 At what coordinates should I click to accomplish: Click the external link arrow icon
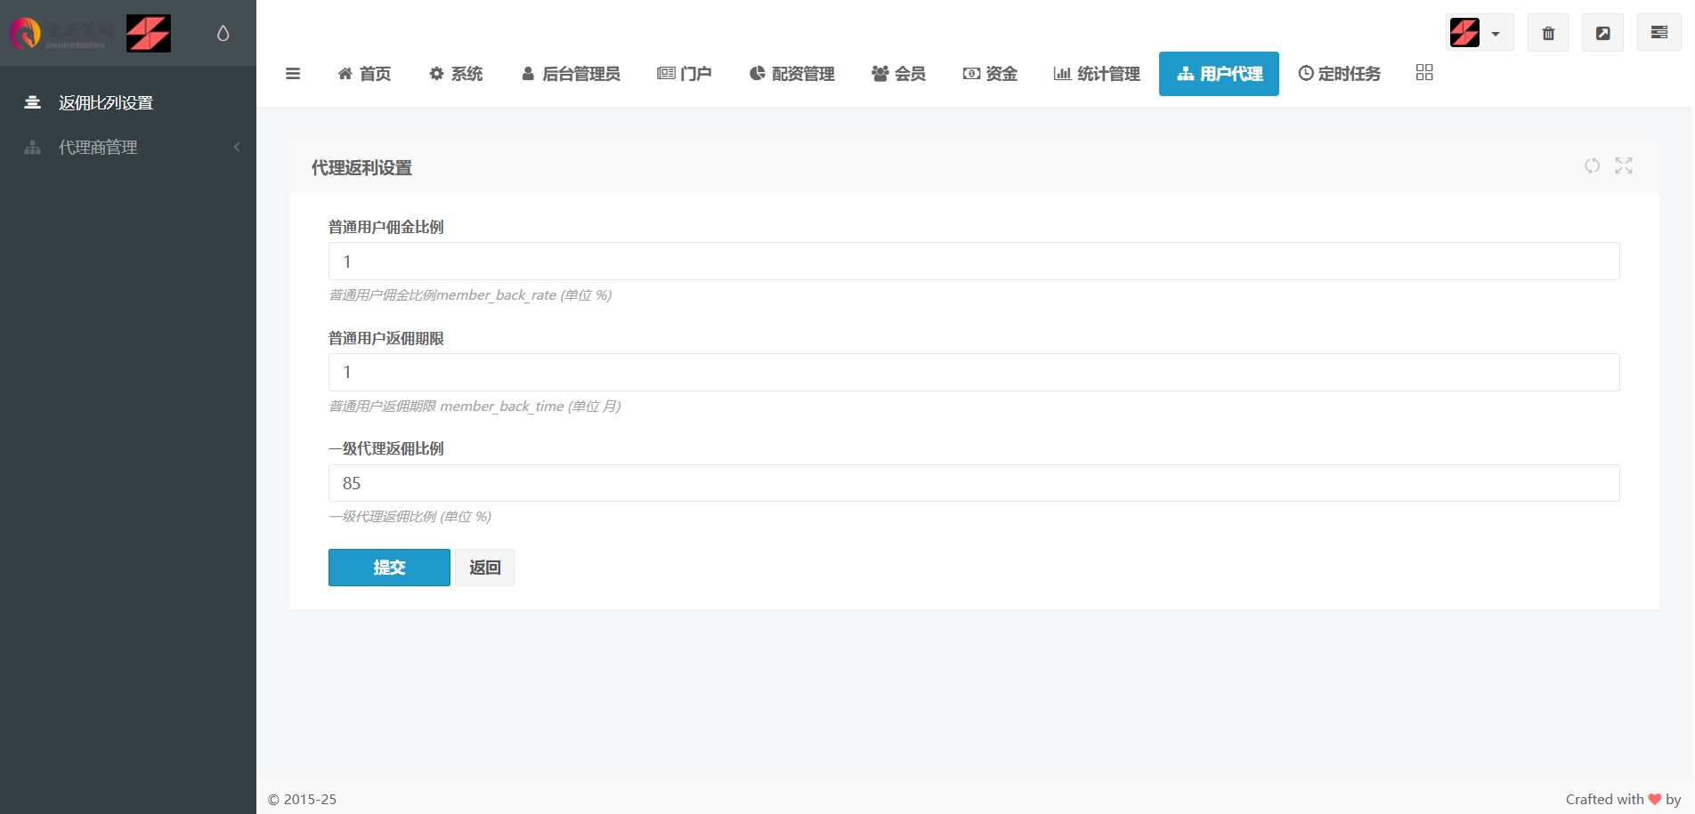[1602, 33]
